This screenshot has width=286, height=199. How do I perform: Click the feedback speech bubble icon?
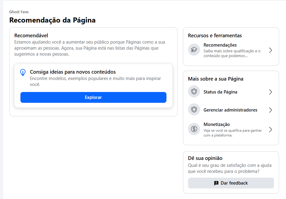(216, 183)
